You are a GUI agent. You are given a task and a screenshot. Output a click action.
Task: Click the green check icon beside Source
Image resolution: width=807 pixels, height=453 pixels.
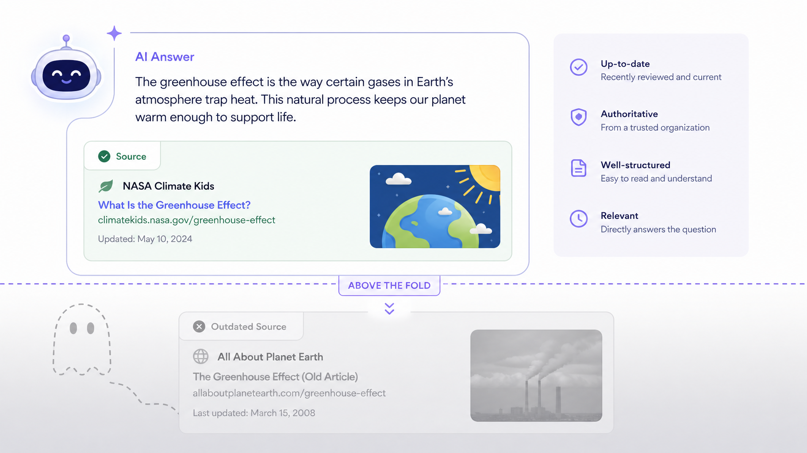104,156
